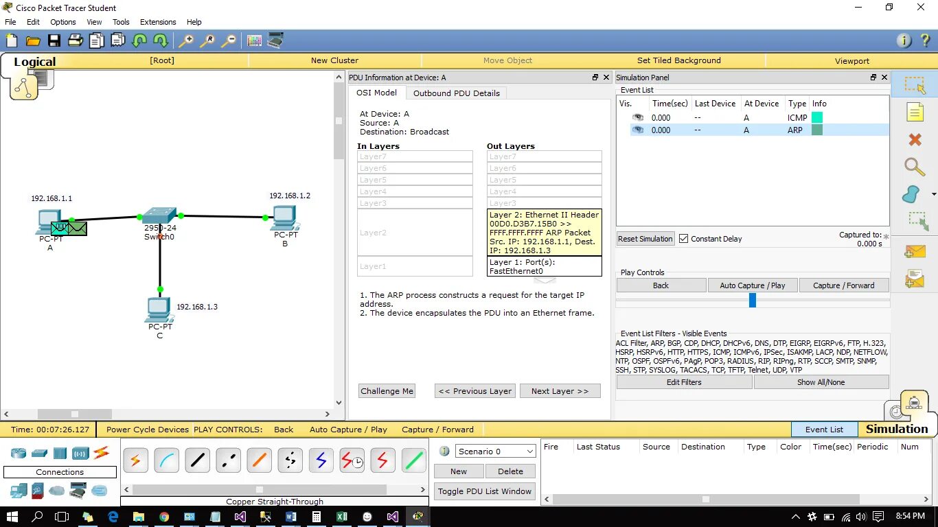Image resolution: width=938 pixels, height=527 pixels.
Task: Open the custom devices dialog icon
Action: pos(275,40)
